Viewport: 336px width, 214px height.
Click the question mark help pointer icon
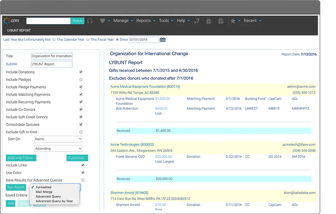196,21
